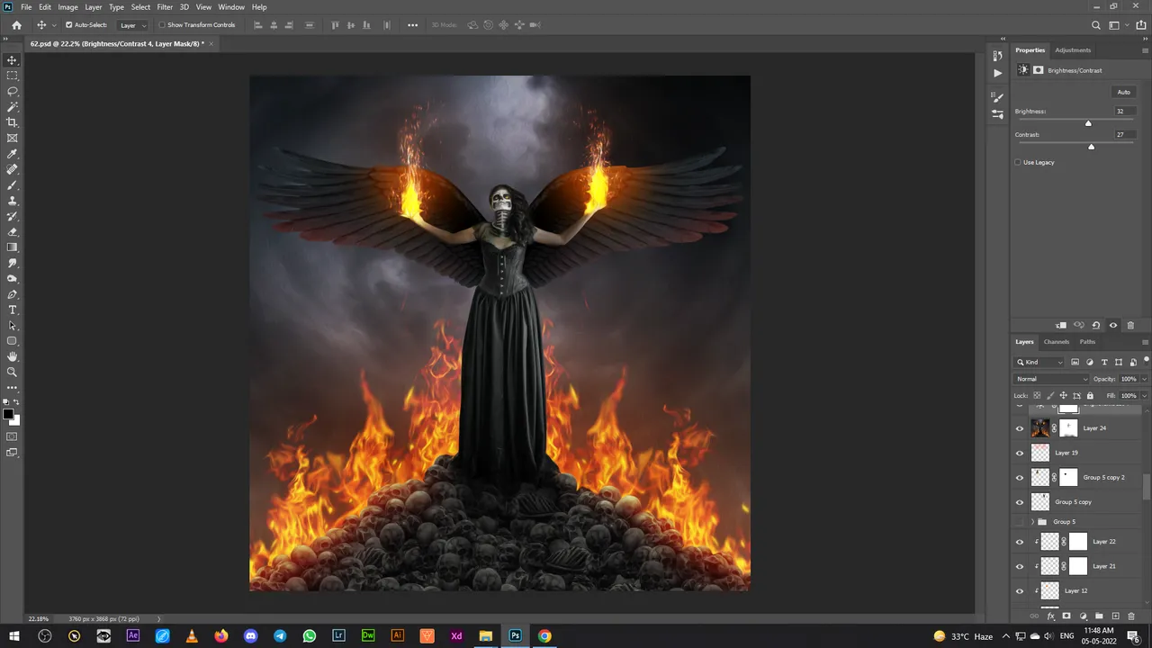Select the Spot Healing Brush tool

[13, 169]
